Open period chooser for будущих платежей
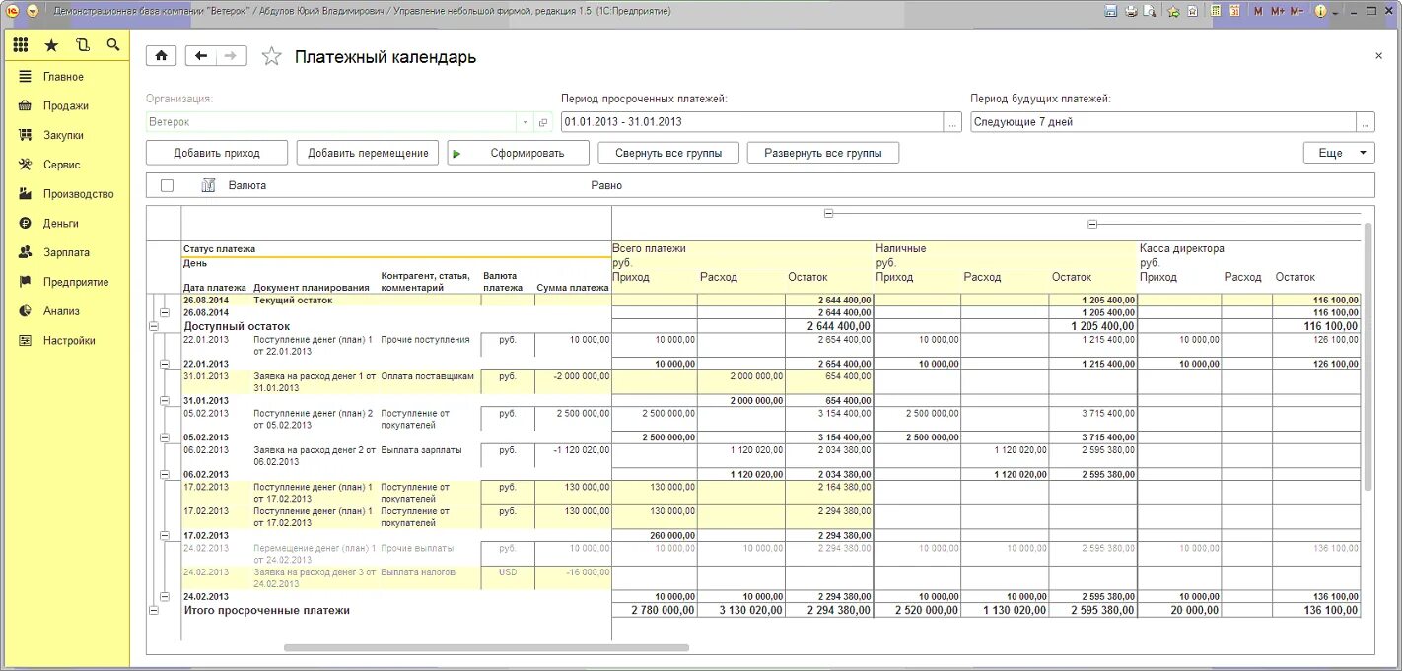Viewport: 1402px width, 671px height. pos(1366,122)
